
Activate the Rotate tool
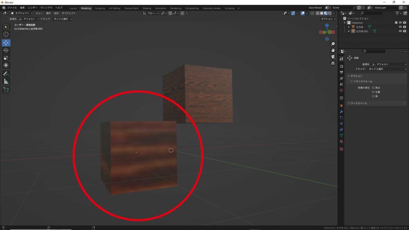[x=6, y=50]
